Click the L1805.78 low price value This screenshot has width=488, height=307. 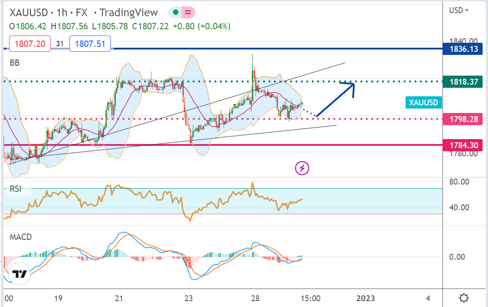pos(110,27)
